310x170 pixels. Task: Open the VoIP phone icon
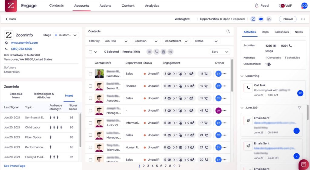pos(281,6)
